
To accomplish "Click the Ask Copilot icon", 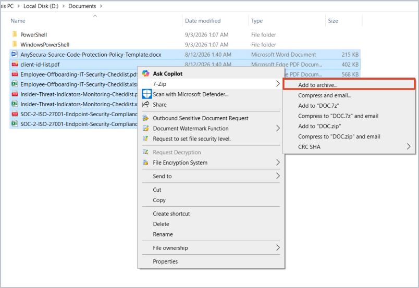I will point(145,73).
